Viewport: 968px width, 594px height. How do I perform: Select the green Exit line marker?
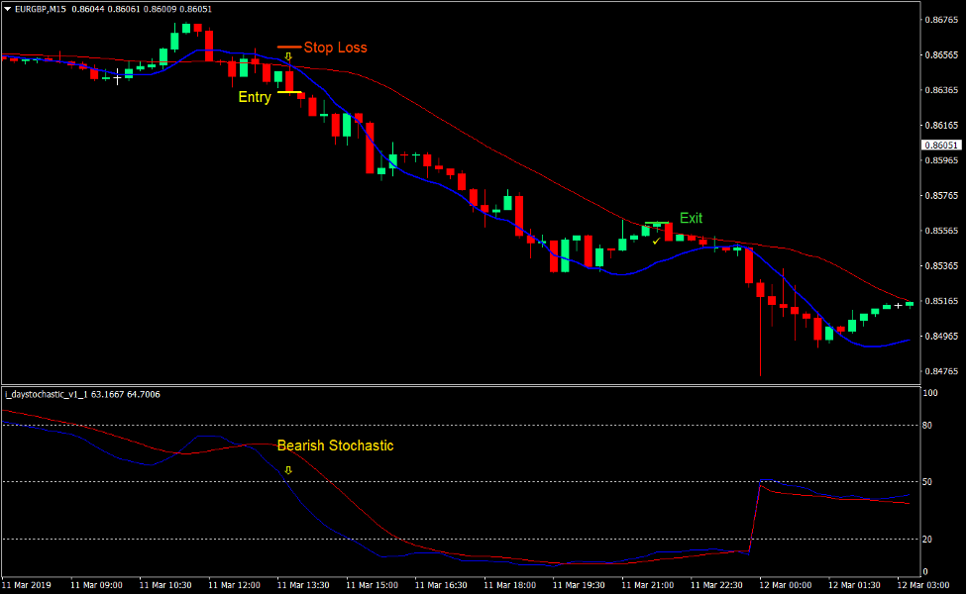pos(658,222)
